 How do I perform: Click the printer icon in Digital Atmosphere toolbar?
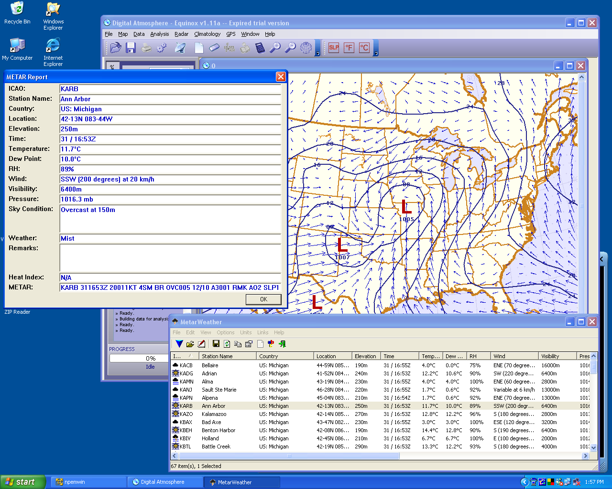tap(146, 48)
